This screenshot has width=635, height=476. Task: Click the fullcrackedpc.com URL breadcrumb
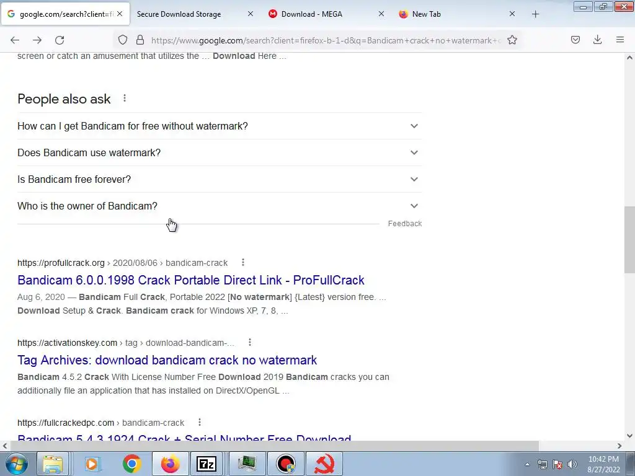coord(101,423)
